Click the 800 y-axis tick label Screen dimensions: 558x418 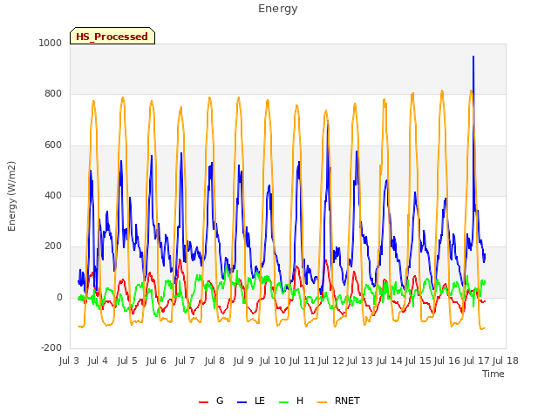click(x=53, y=94)
